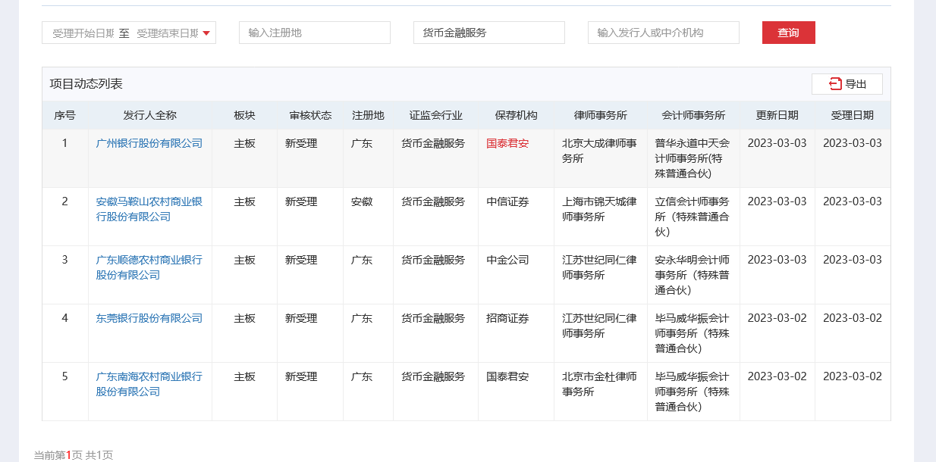Click the 更新日期 column header
Viewport: 936px width, 462px height.
point(777,115)
